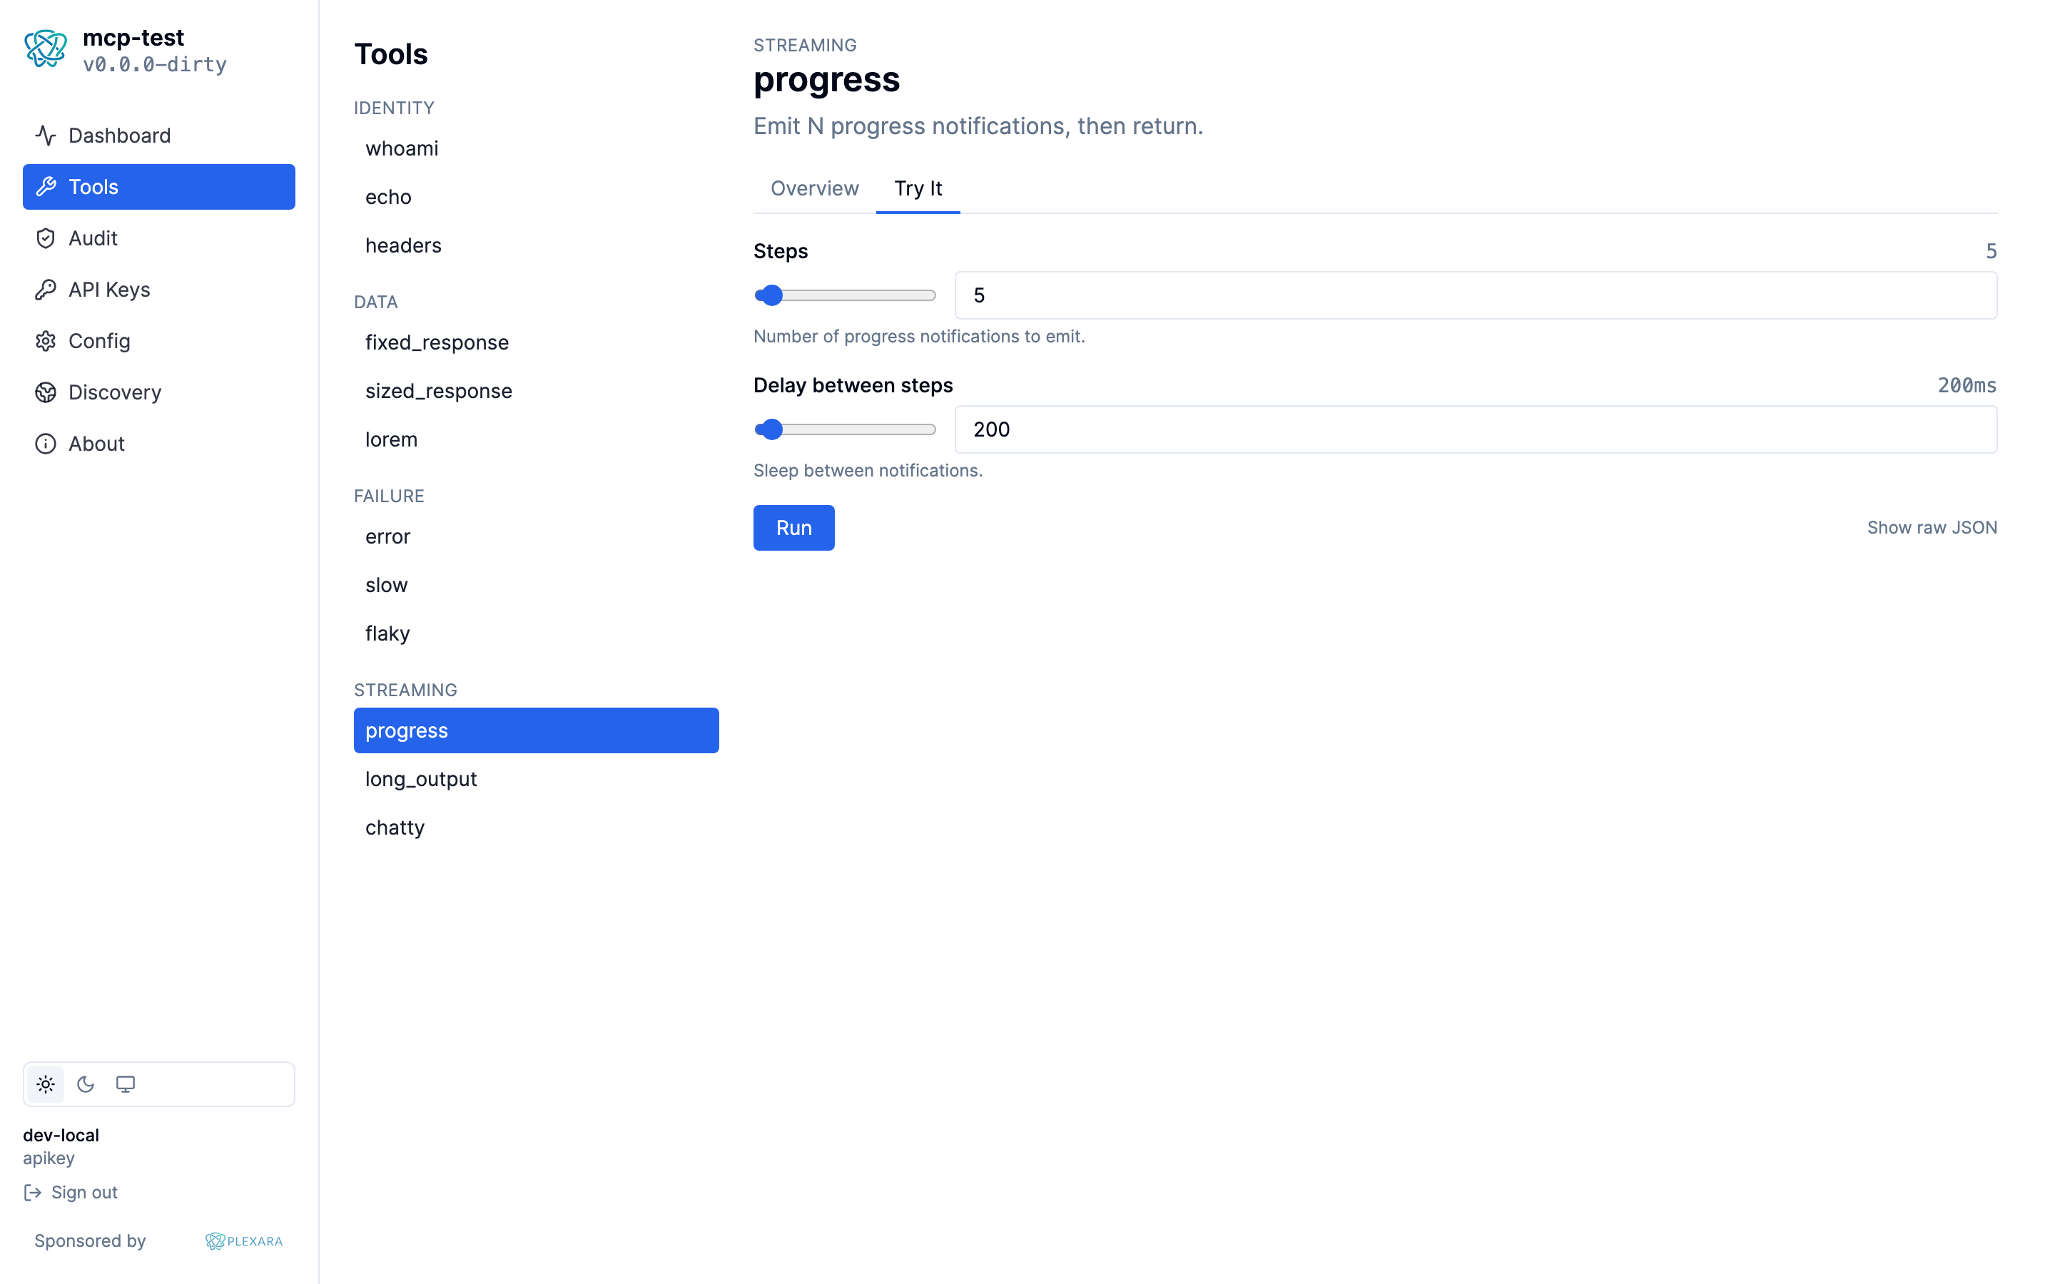Image resolution: width=2055 pixels, height=1284 pixels.
Task: Click the Config gear icon
Action: click(x=46, y=342)
